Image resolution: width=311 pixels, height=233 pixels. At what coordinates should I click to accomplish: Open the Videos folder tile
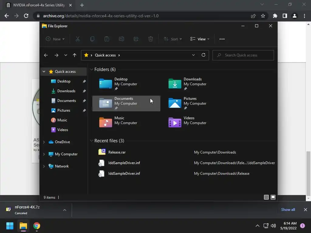pyautogui.click(x=195, y=122)
